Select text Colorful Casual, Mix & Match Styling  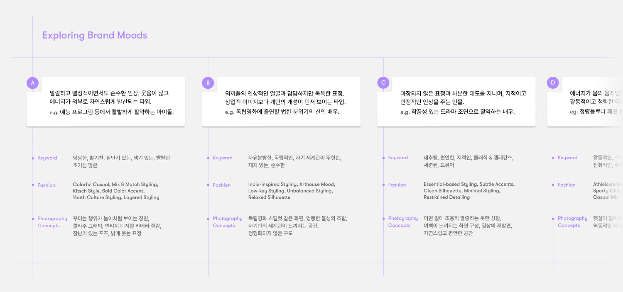click(x=115, y=184)
